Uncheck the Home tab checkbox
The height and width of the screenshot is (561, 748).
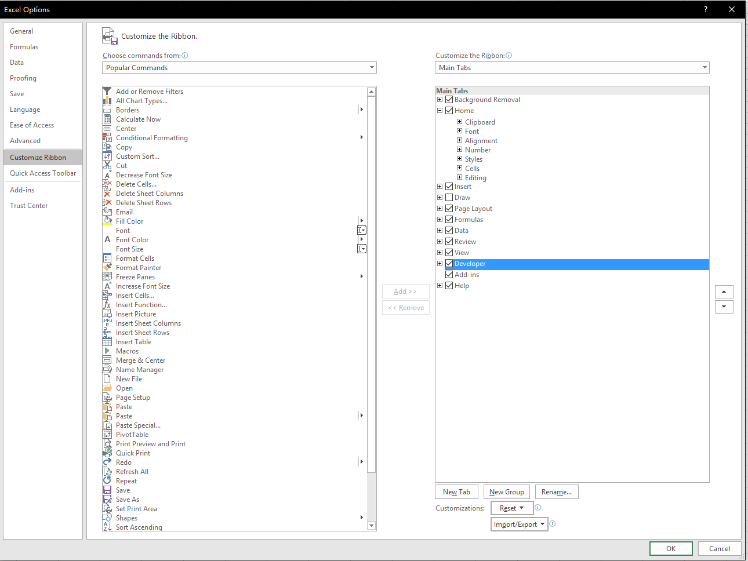(449, 111)
